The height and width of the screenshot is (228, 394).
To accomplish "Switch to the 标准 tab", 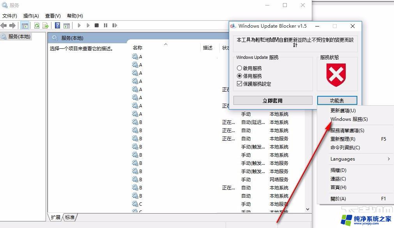I will point(70,217).
